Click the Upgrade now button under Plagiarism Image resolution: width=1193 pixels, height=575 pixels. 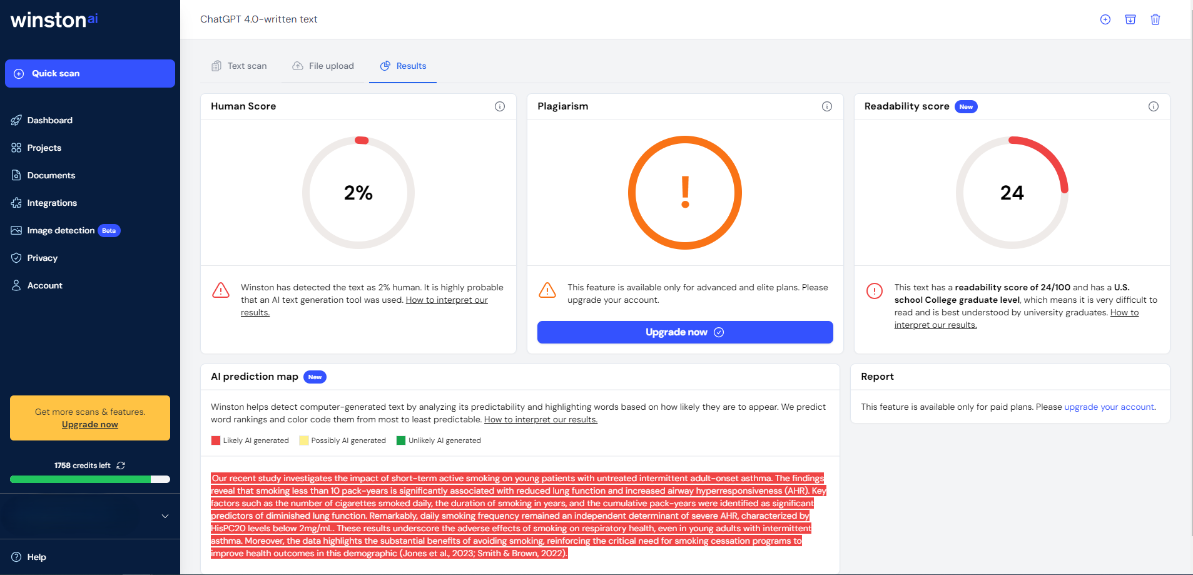click(684, 332)
